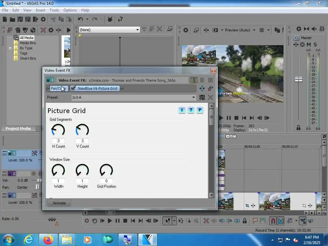Image resolution: width=328 pixels, height=246 pixels.
Task: Click the Picture Grid help '?' button
Action: tap(191, 110)
